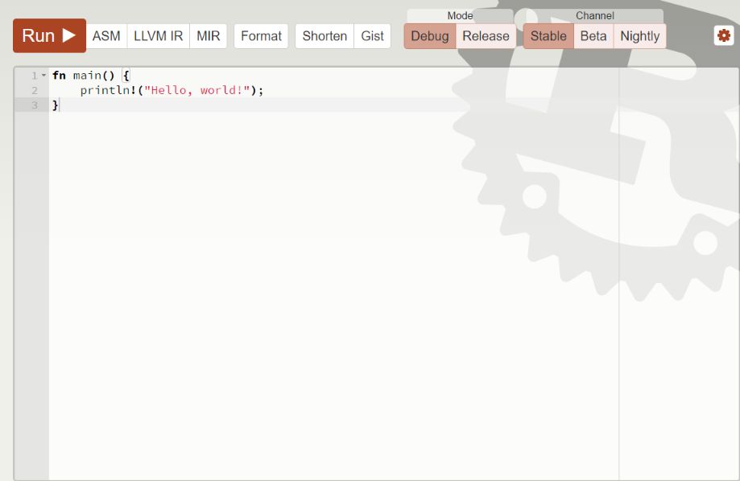Click line number 2 in the gutter
The image size is (740, 481).
(33, 90)
